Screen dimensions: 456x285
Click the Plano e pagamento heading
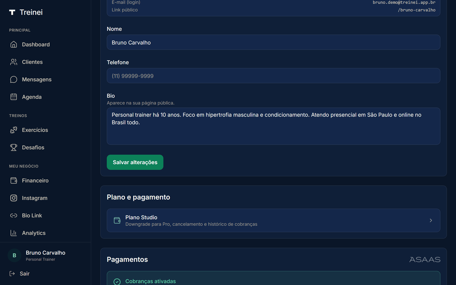(x=138, y=197)
